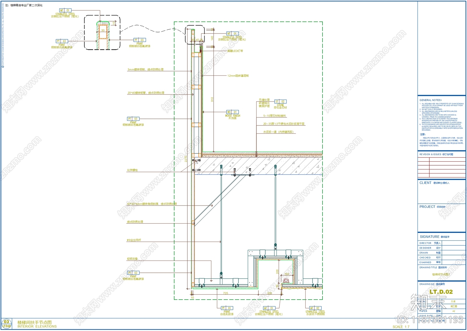Click the 'PT 01' tag above 白色乳胶漆
Screen dimensions: 467x331
pyautogui.click(x=227, y=308)
